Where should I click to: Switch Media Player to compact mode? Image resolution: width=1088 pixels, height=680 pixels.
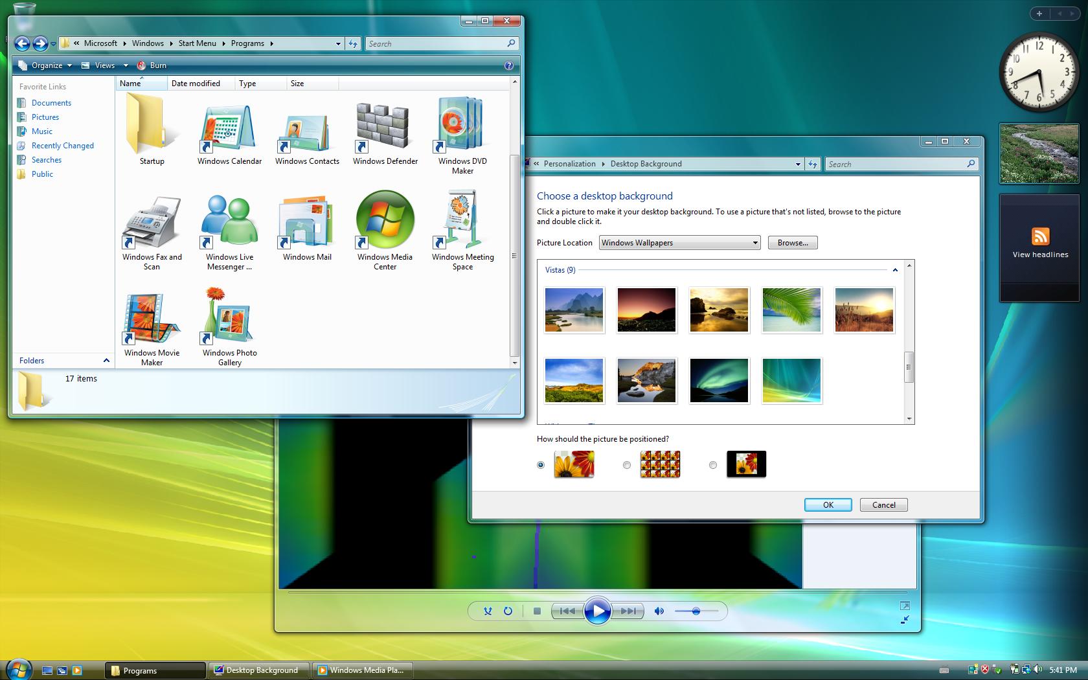coord(905,620)
